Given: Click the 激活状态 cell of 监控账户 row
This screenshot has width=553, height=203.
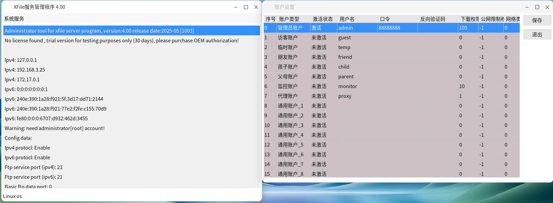Looking at the screenshot, I should 319,86.
